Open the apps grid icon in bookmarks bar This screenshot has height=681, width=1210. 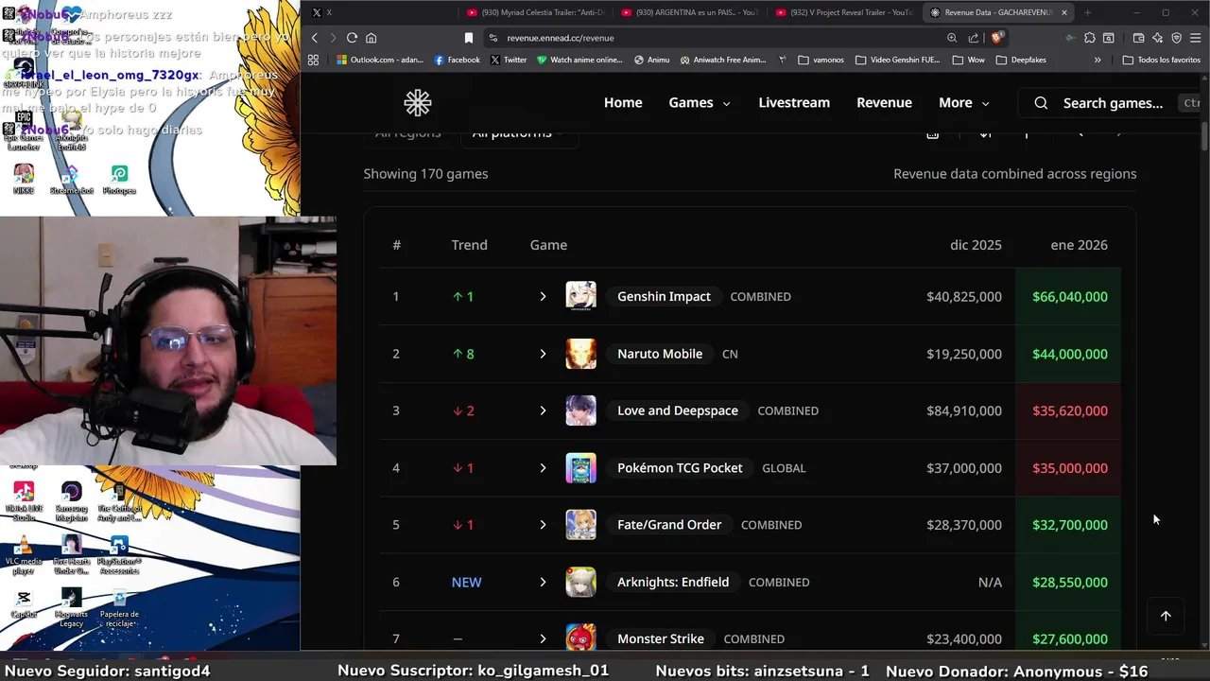click(313, 60)
